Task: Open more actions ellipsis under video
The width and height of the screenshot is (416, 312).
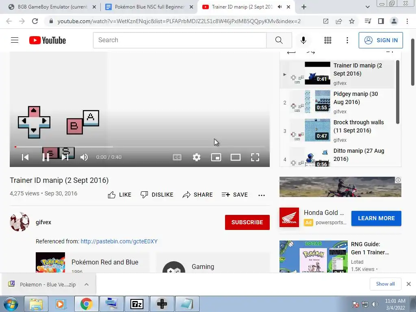Action: pyautogui.click(x=262, y=195)
